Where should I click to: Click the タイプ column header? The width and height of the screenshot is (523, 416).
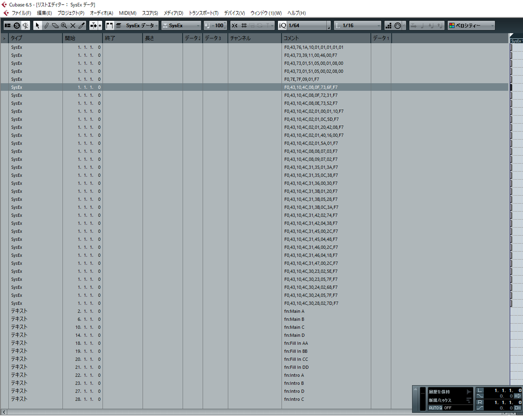pos(35,38)
